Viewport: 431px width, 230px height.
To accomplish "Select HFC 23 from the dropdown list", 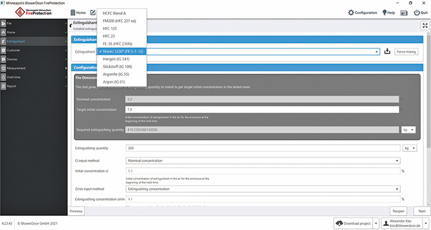I will pyautogui.click(x=122, y=36).
